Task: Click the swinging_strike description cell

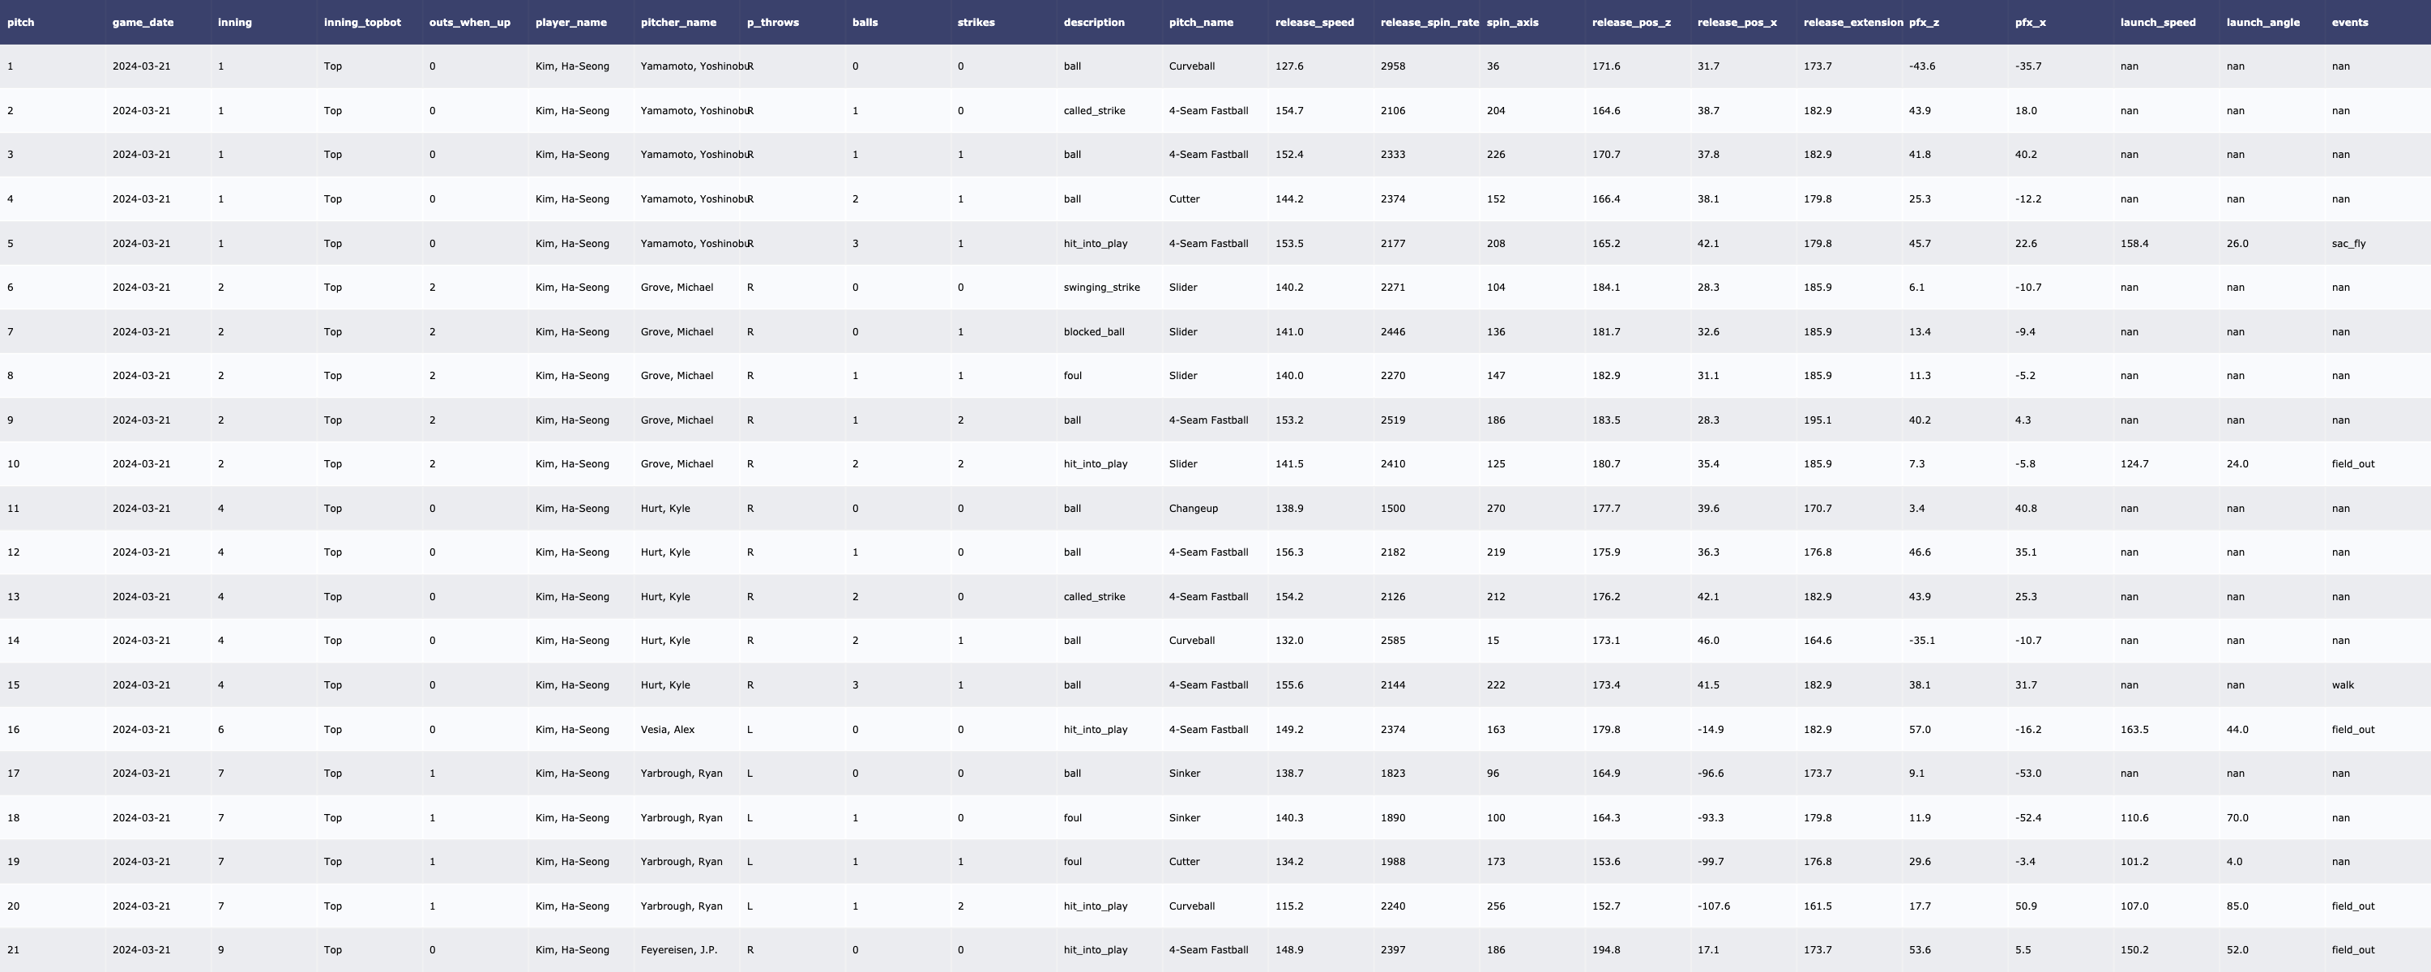Action: tap(1101, 287)
